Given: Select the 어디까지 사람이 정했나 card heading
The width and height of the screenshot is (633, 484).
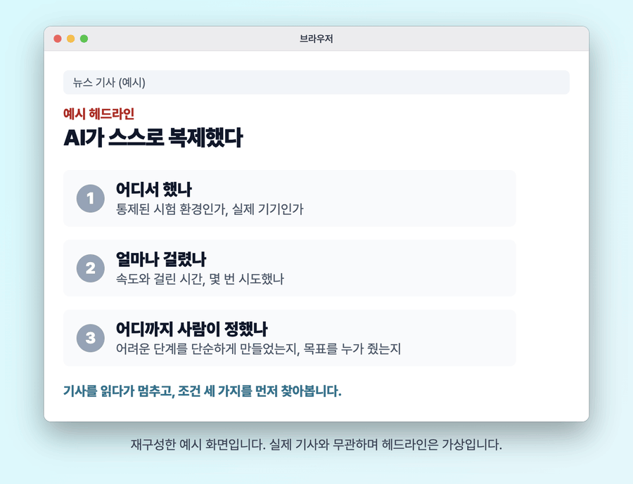Looking at the screenshot, I should [191, 329].
